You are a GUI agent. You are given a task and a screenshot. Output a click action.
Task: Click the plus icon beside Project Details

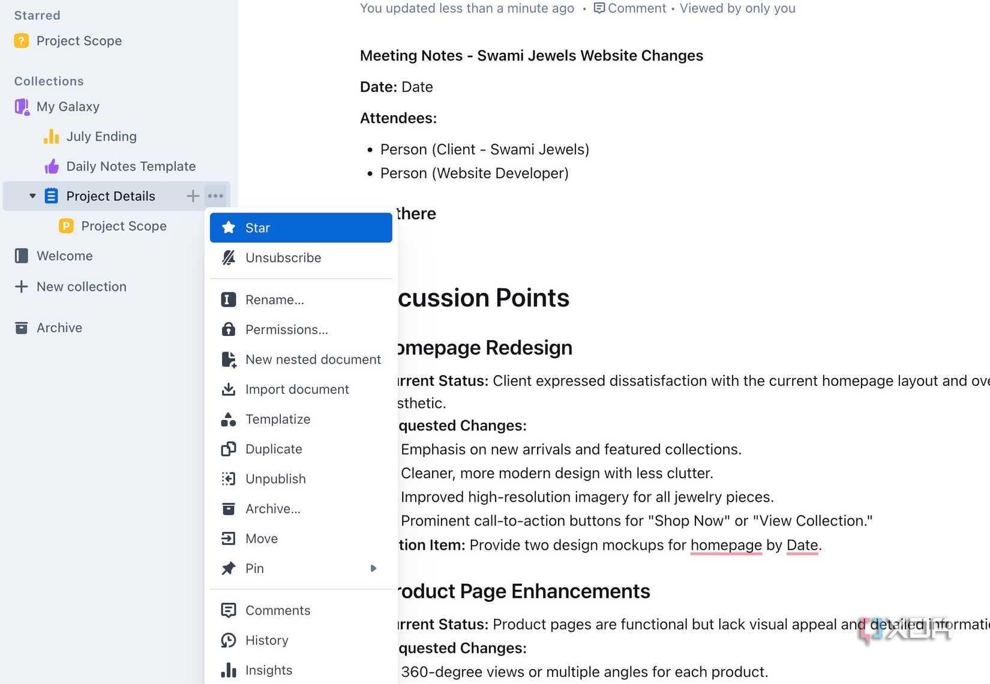point(193,196)
